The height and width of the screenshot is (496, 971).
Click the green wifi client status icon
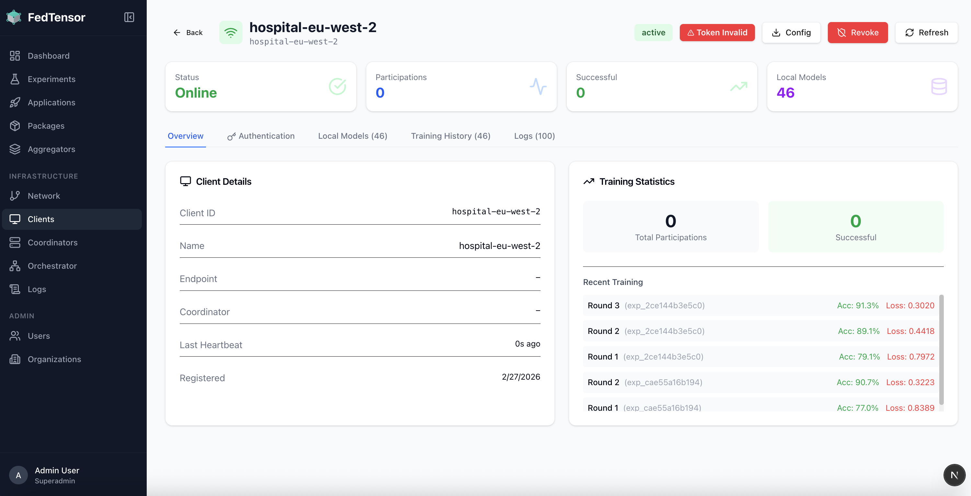231,33
